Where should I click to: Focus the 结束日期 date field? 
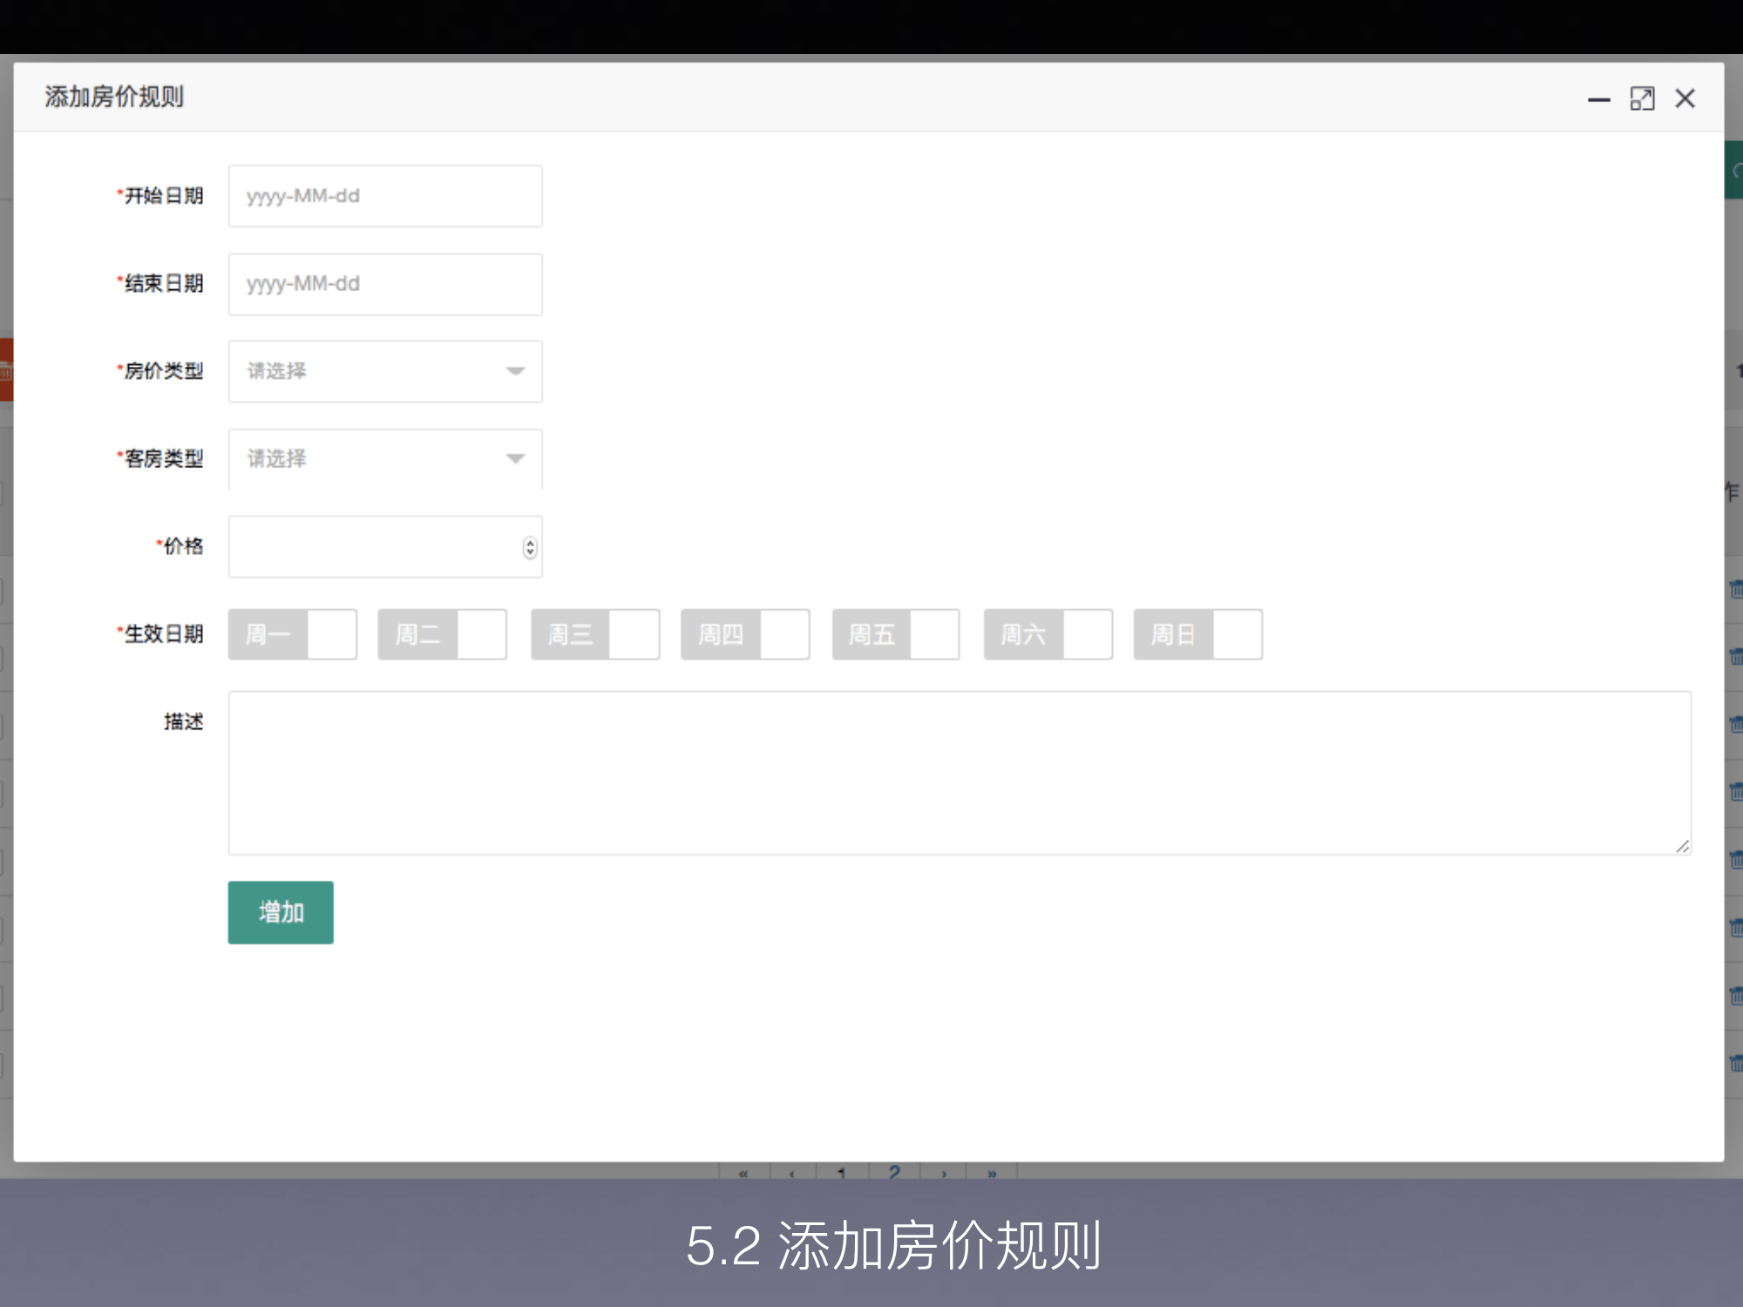[384, 284]
